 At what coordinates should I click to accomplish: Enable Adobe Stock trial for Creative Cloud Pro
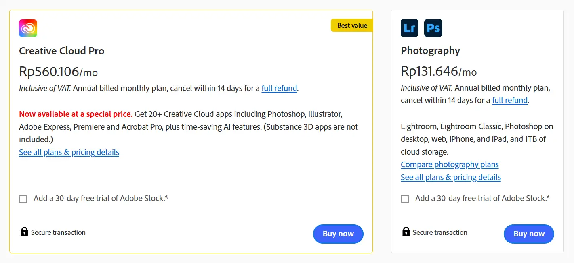[x=23, y=199]
